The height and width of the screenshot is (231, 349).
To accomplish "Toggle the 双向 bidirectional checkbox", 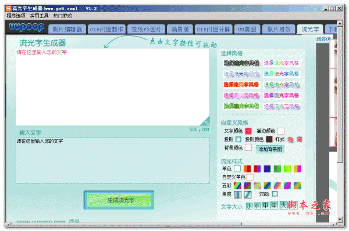I will [x=275, y=194].
